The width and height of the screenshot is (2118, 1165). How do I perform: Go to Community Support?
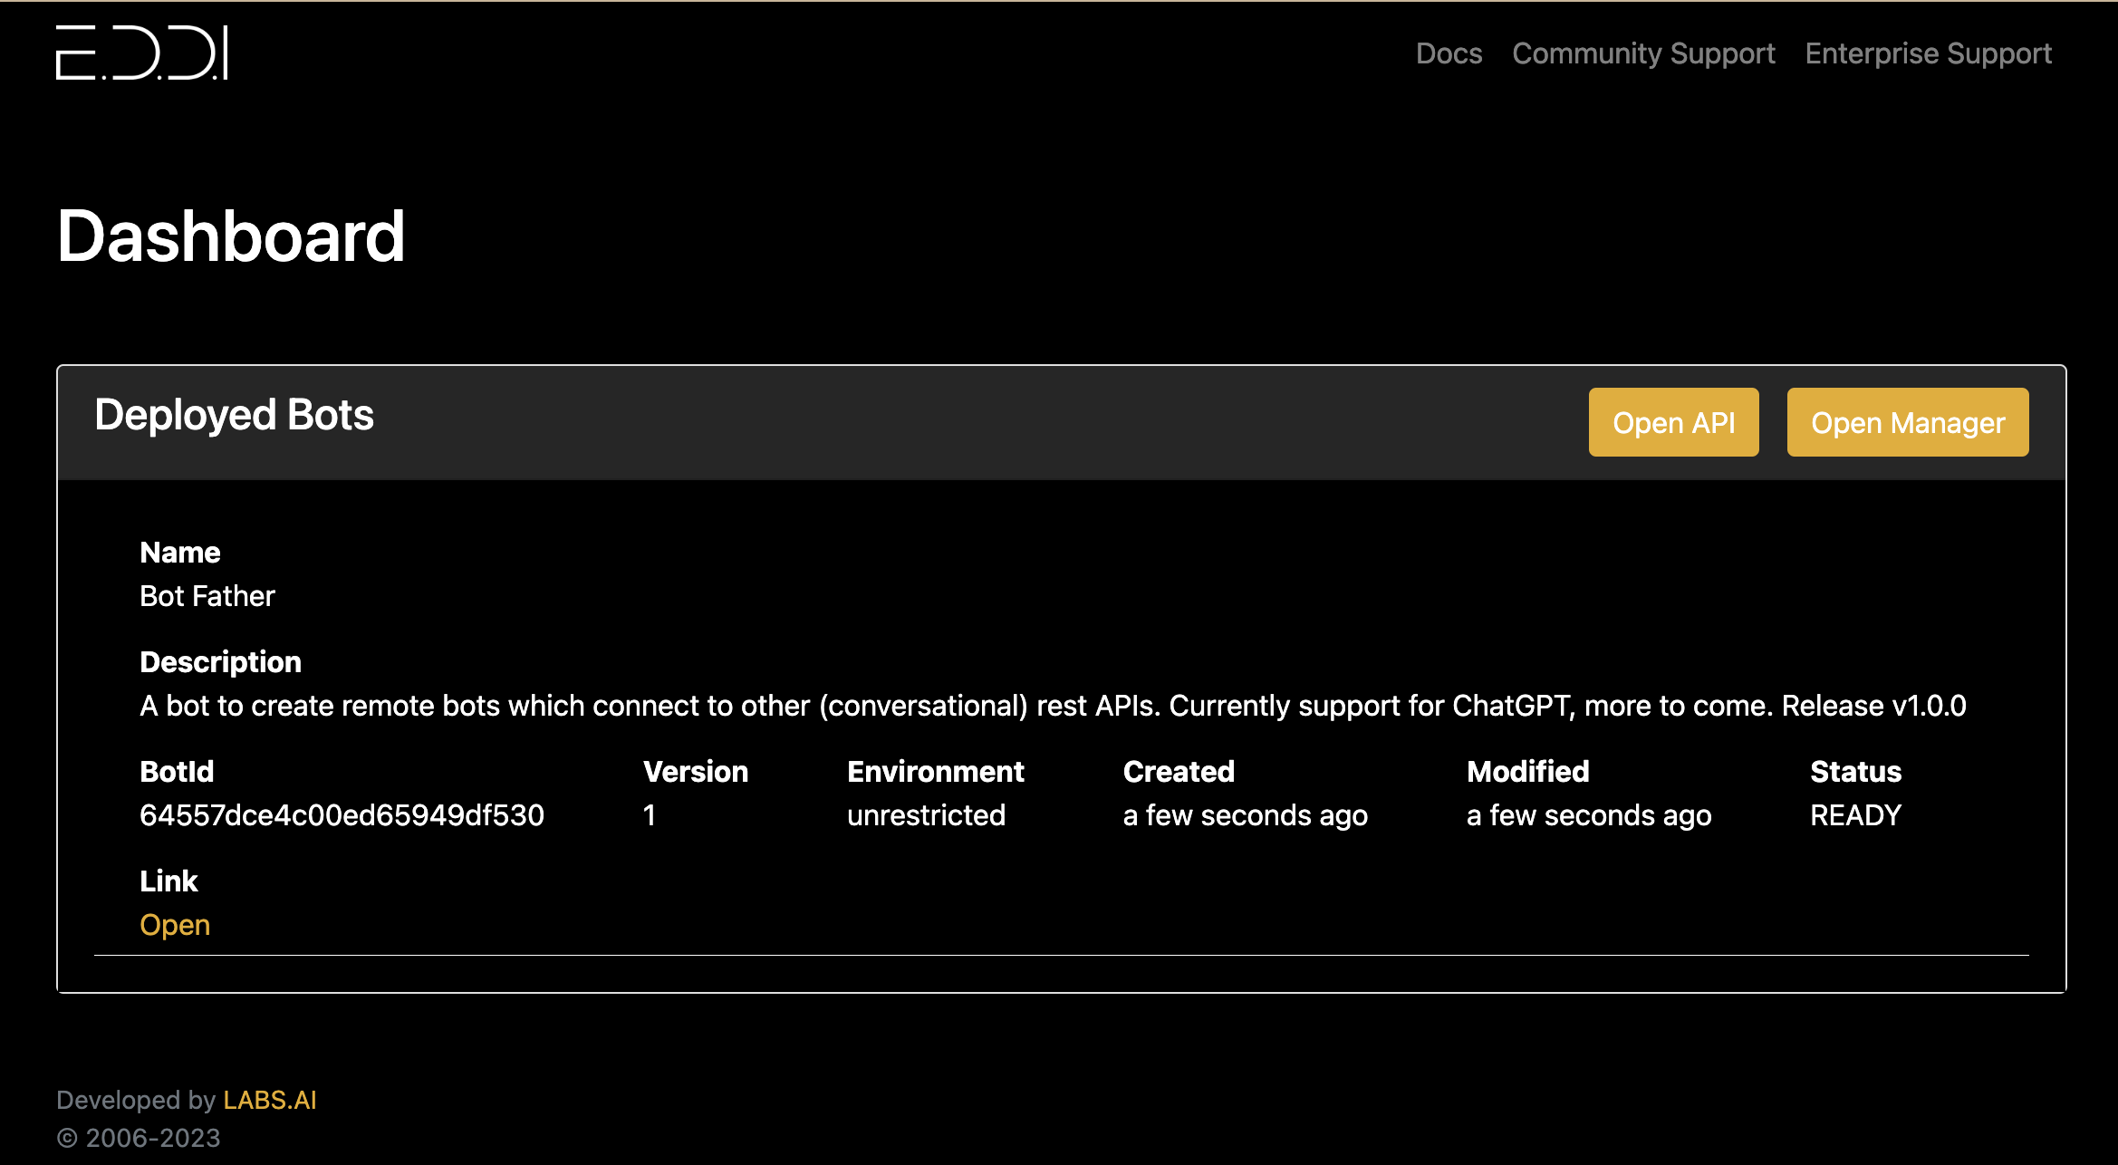[1643, 53]
